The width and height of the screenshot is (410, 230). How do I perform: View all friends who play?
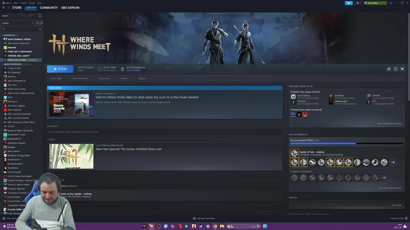click(x=389, y=124)
